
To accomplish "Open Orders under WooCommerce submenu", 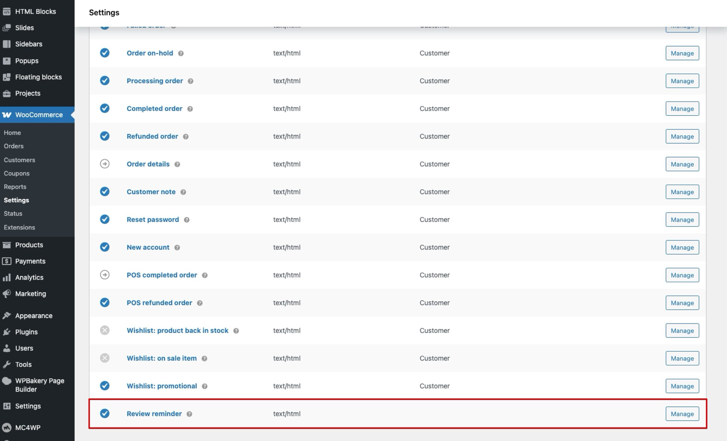I will 14,146.
